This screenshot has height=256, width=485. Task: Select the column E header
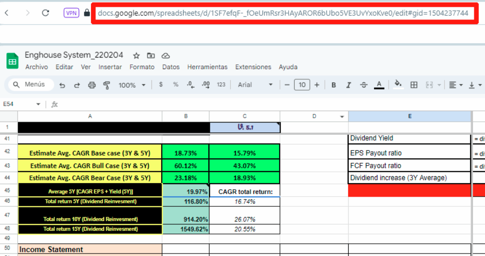tap(410, 116)
